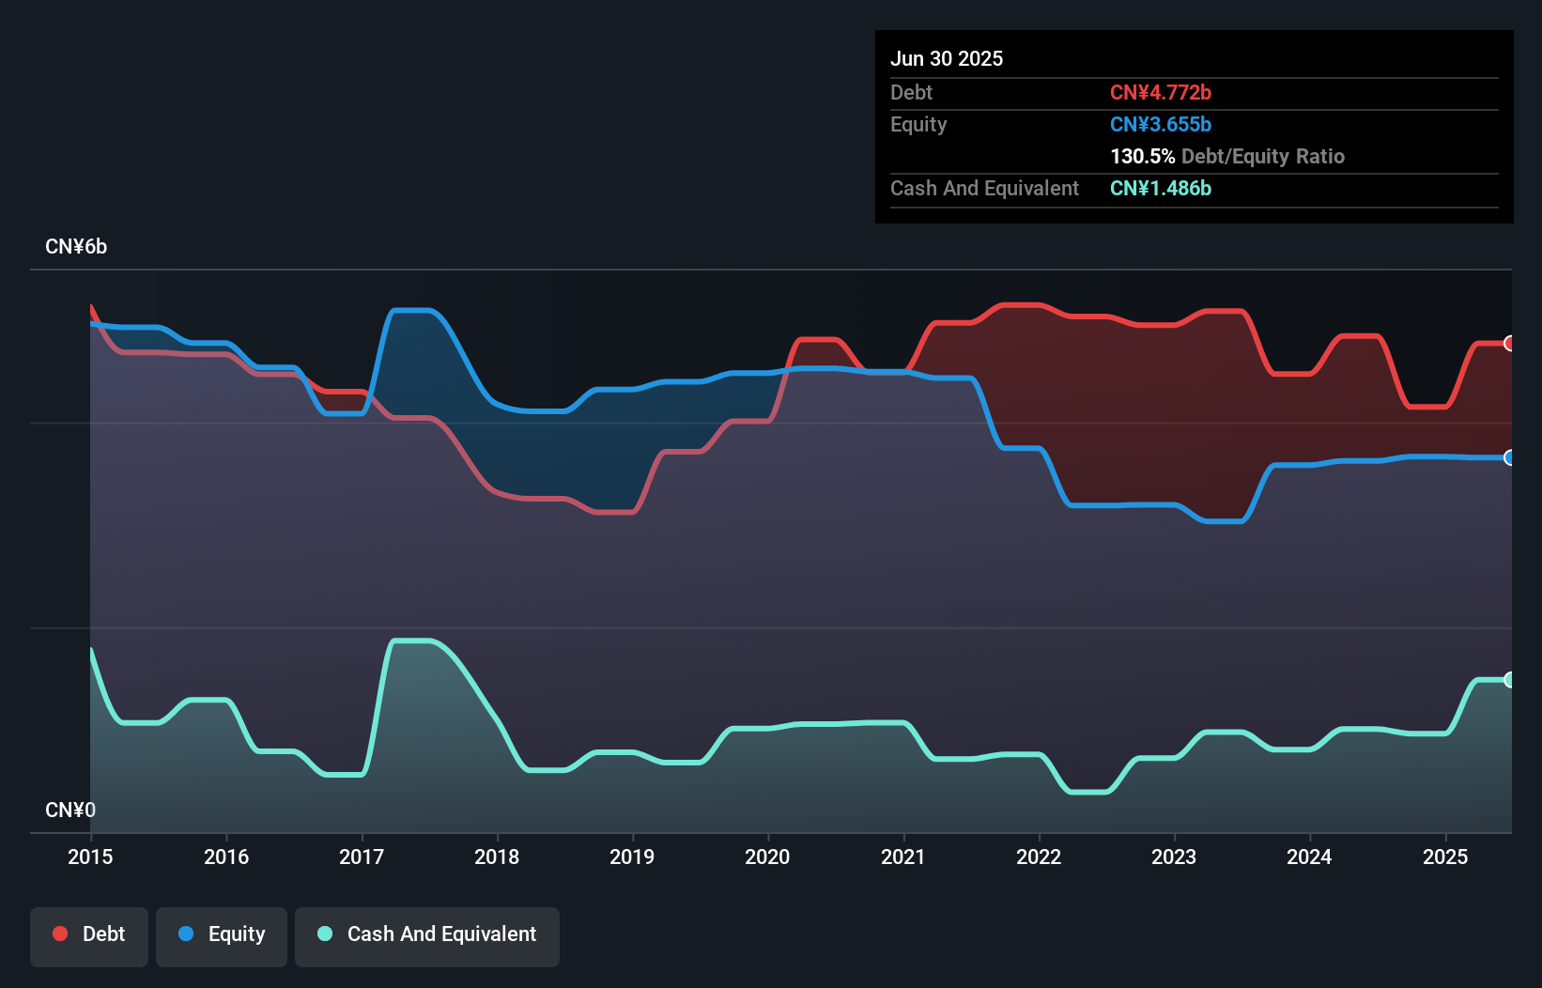Toggle the Equity series visibility
The image size is (1542, 988).
[x=222, y=934]
